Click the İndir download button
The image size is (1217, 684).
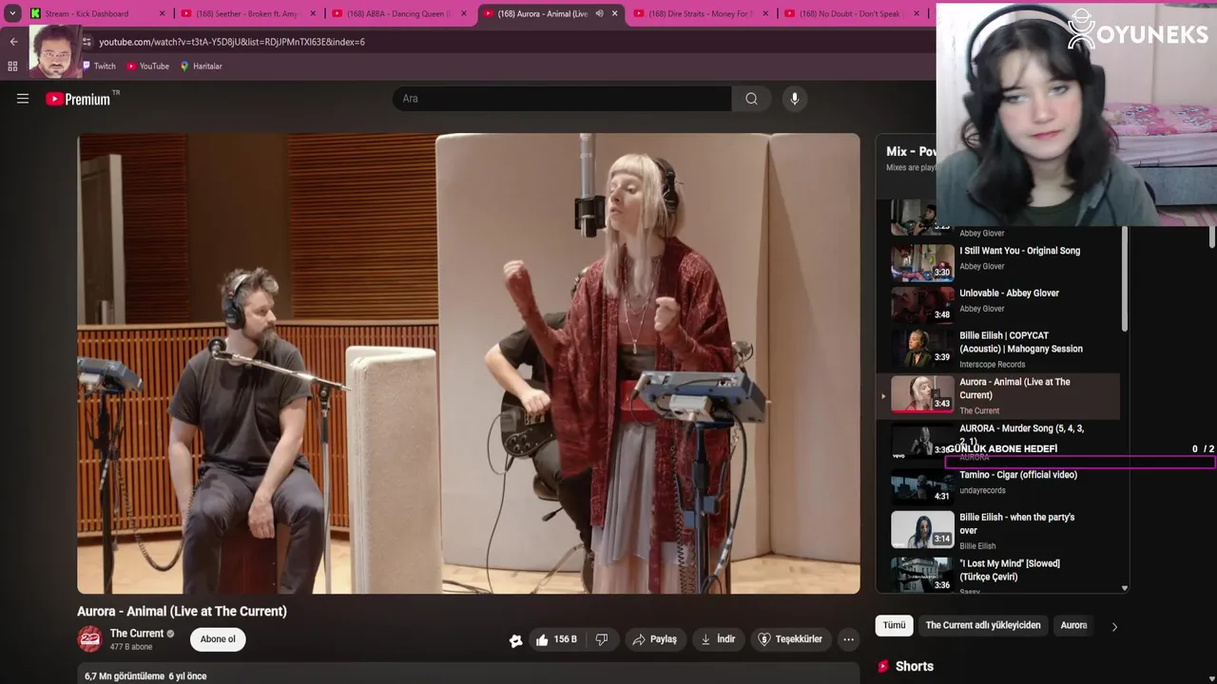[x=718, y=639]
